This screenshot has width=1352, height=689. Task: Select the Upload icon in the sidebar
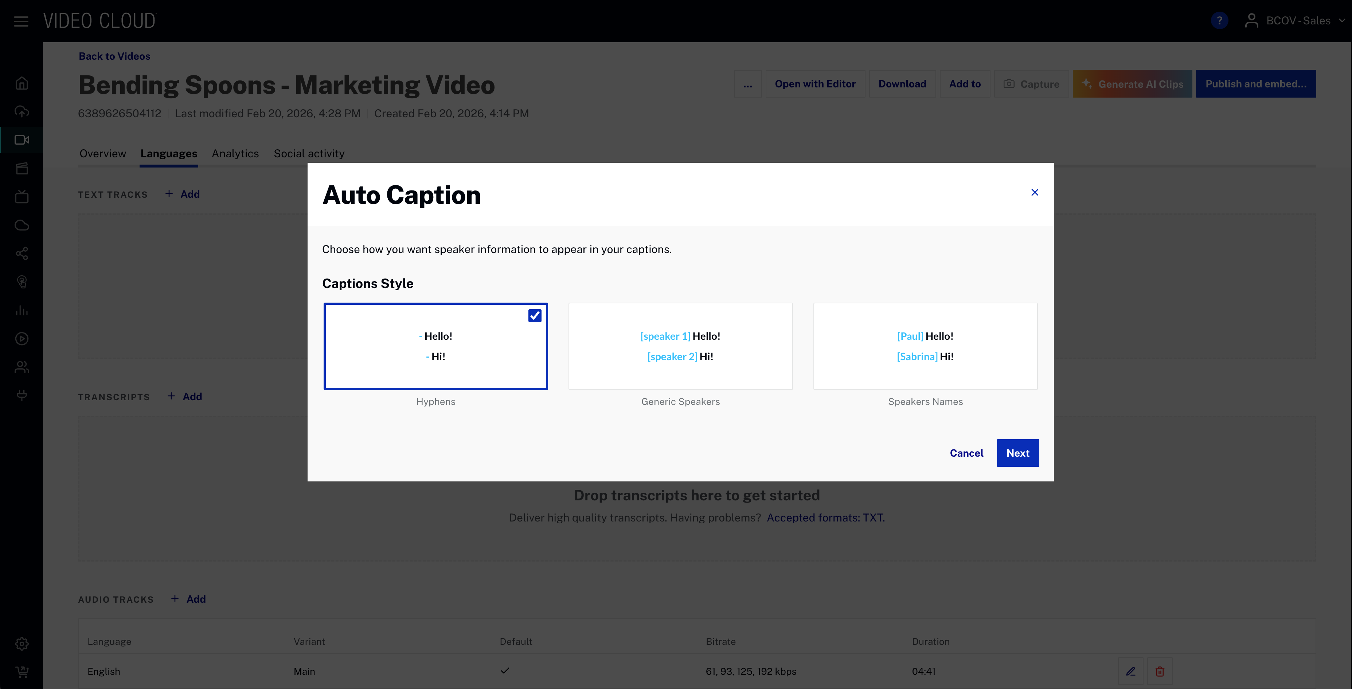pyautogui.click(x=22, y=111)
